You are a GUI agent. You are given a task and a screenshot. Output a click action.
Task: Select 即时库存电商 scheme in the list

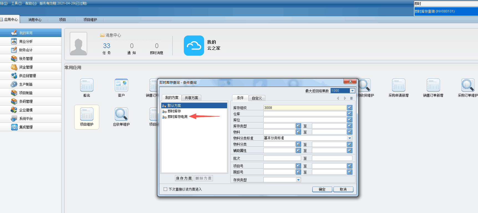pyautogui.click(x=177, y=117)
